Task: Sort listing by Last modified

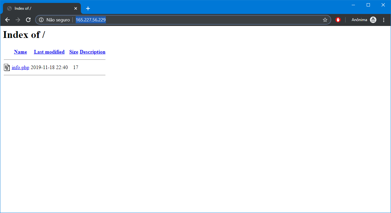Action: 49,52
